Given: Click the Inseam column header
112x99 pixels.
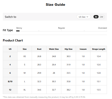Looking at the screenshot, I should pos(83,49).
